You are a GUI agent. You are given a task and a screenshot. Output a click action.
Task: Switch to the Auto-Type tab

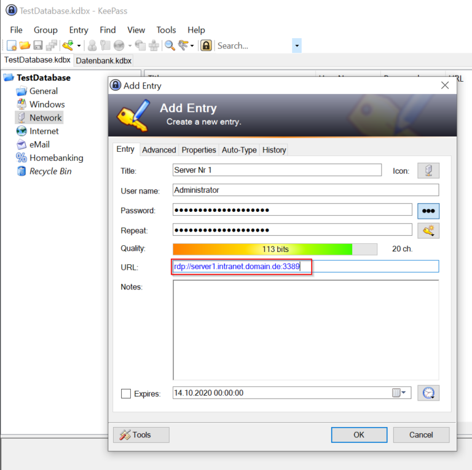239,150
